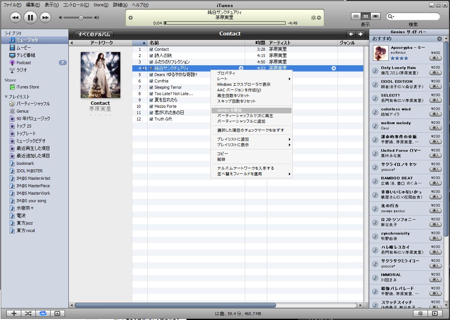The height and width of the screenshot is (320, 450).
Task: Create a new playlist with the plus button
Action: tap(14, 314)
